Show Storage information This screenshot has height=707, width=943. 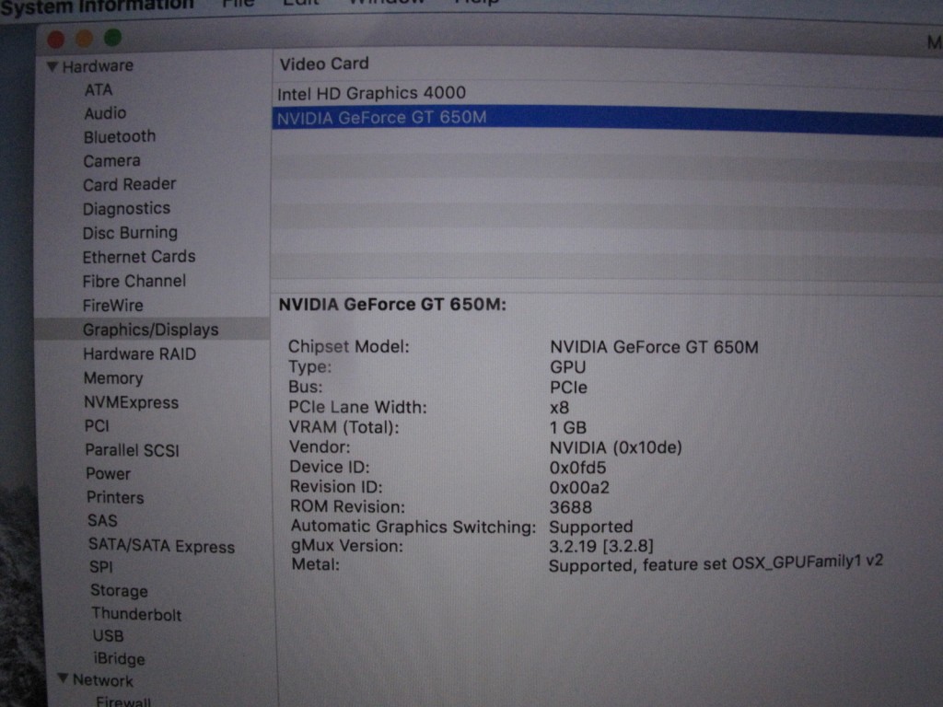click(x=119, y=590)
